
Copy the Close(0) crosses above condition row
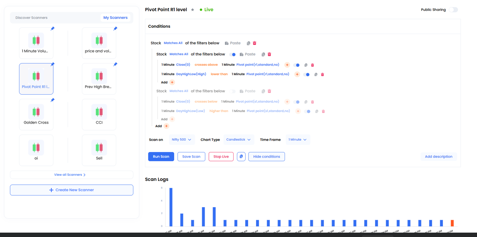point(306,65)
